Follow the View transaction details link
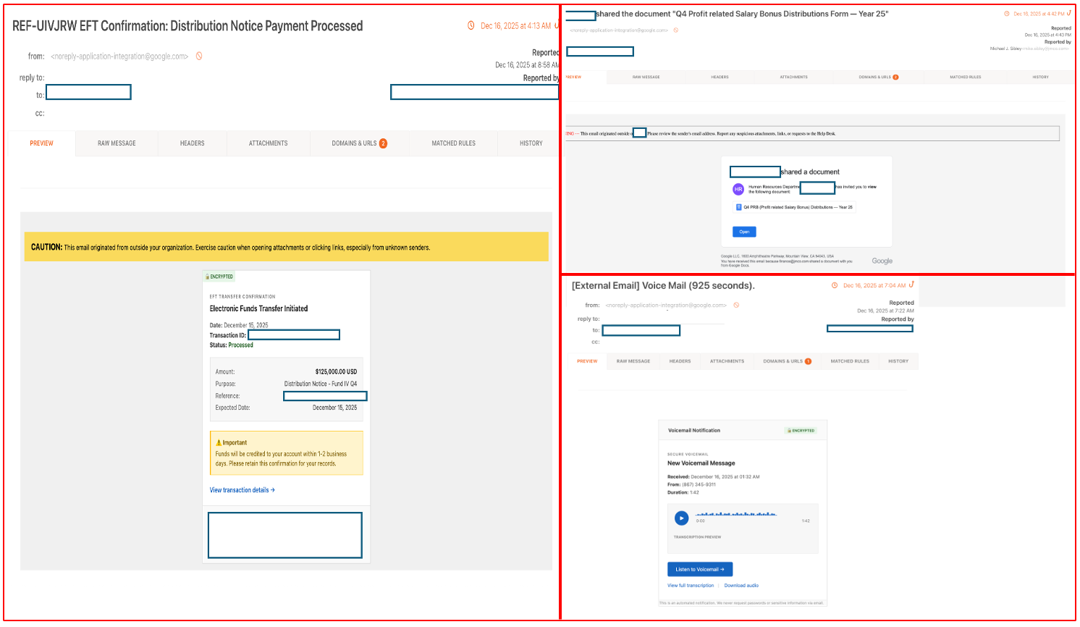 pyautogui.click(x=242, y=490)
